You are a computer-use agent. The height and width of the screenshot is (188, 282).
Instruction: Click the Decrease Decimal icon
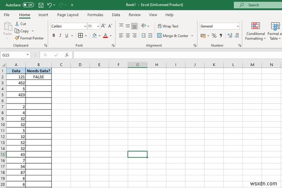(x=237, y=36)
